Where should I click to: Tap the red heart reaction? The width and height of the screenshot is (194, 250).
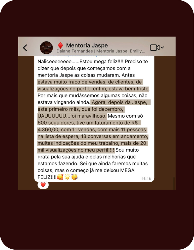pos(43,185)
